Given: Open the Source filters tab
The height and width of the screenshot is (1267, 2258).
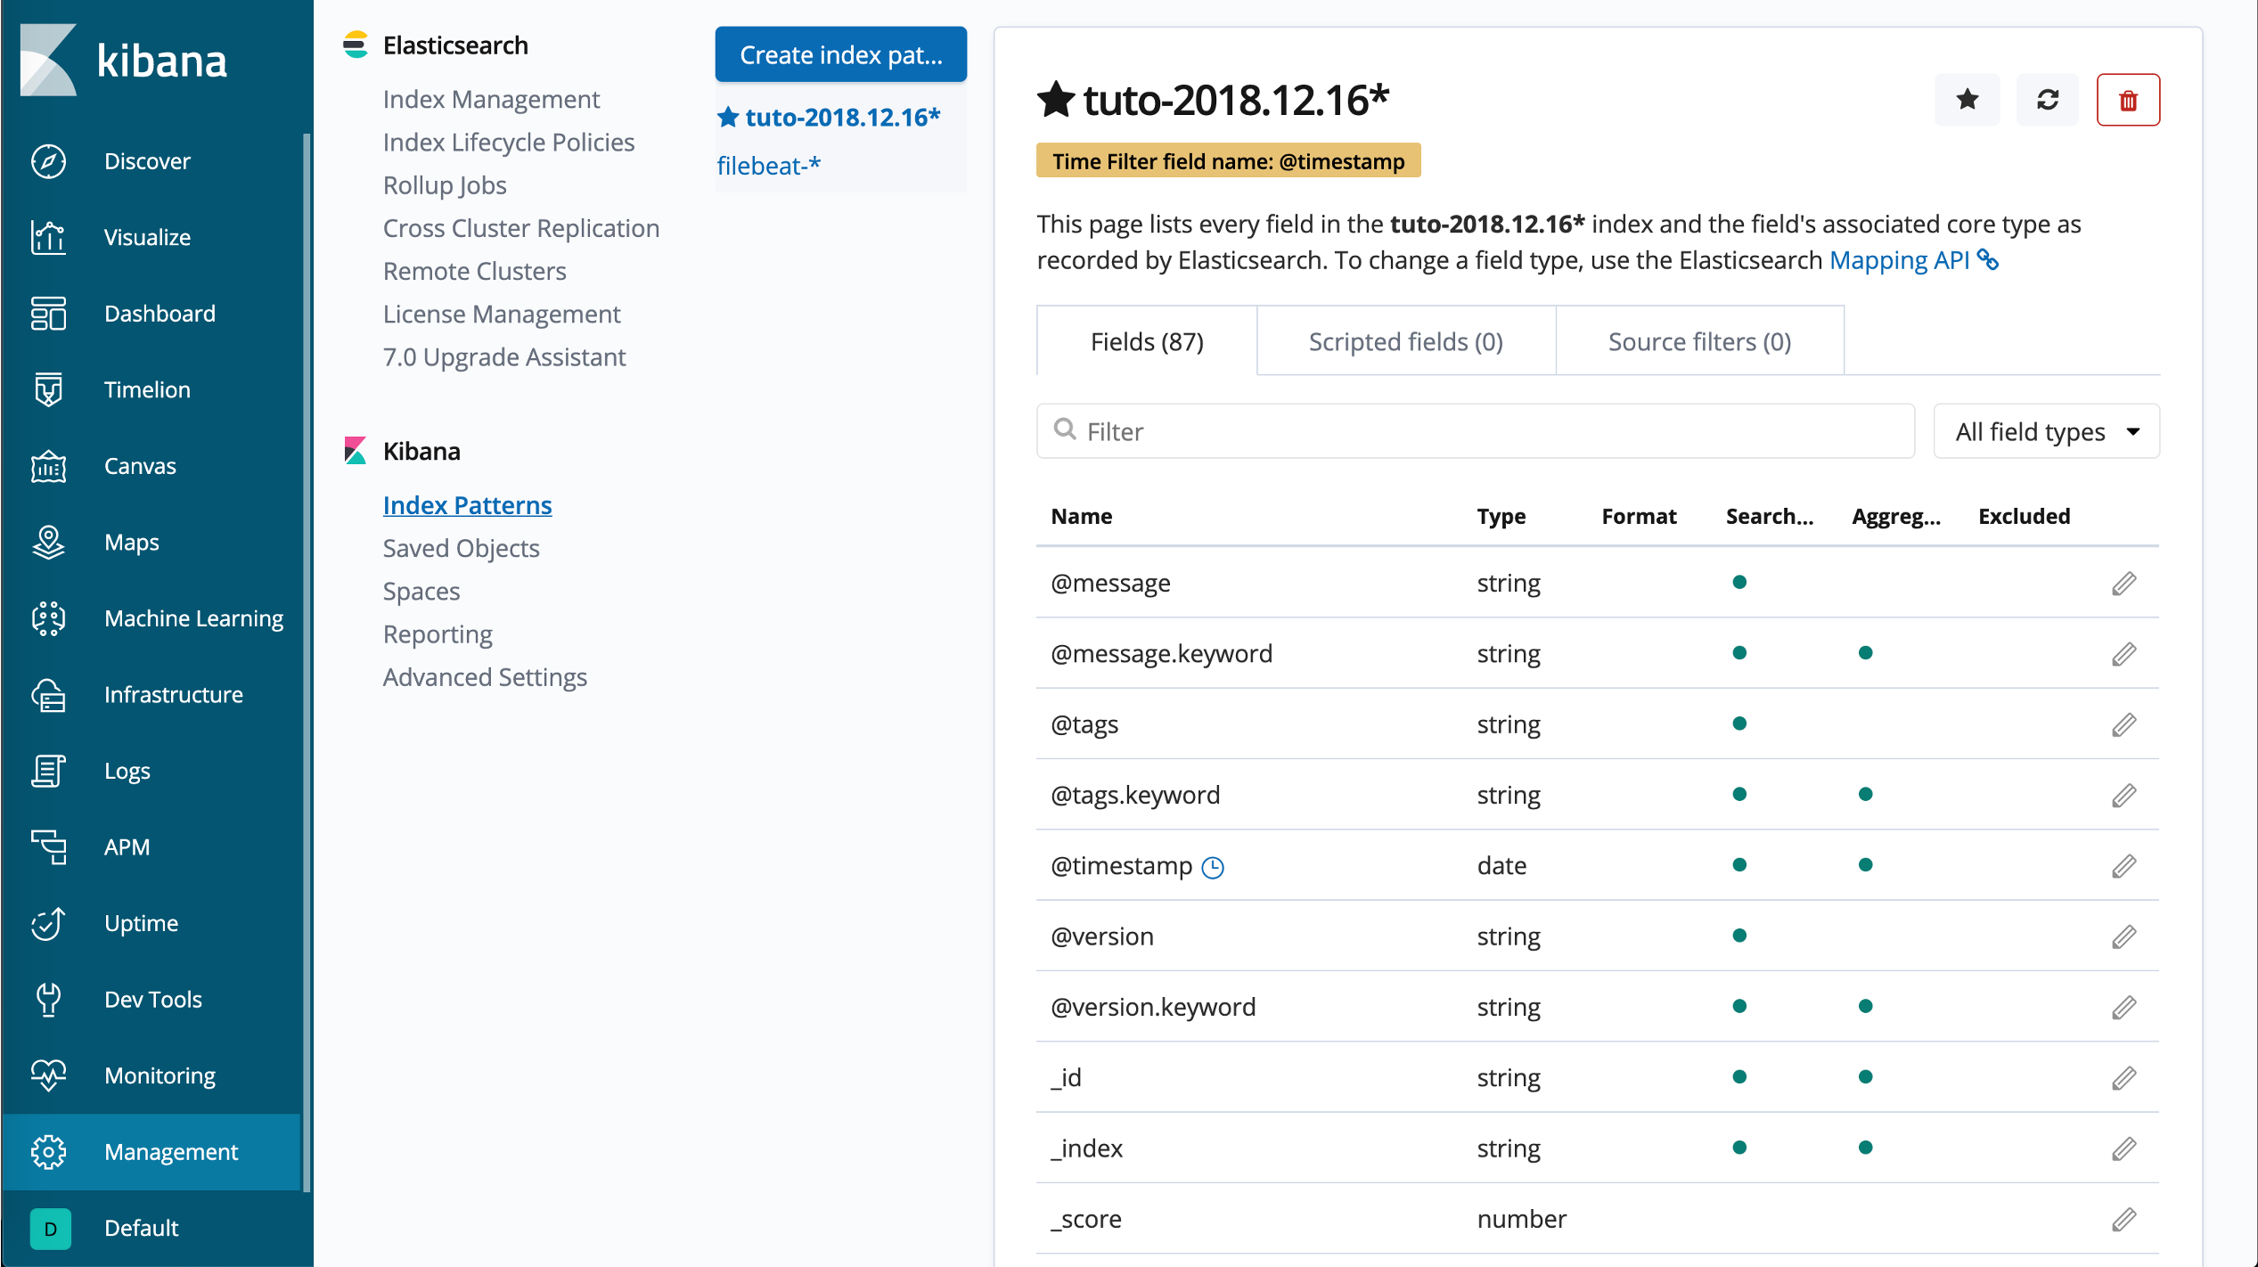Looking at the screenshot, I should coord(1698,342).
